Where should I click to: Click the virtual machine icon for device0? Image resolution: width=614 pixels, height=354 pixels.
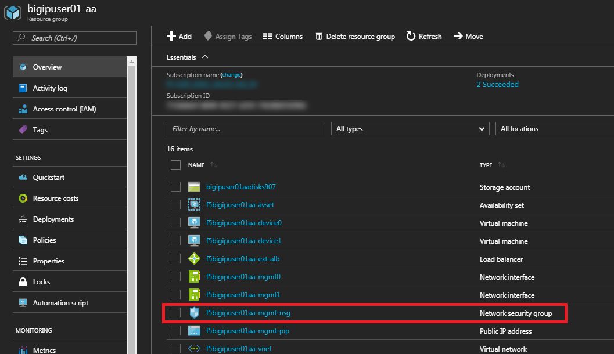click(194, 223)
